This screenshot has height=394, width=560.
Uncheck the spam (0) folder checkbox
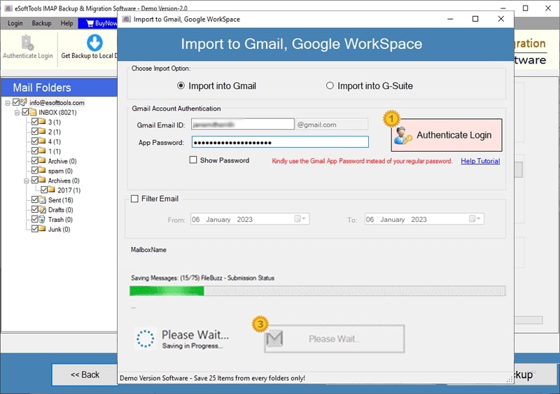[x=34, y=170]
